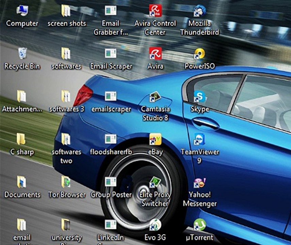Select the Group Poster application icon
The height and width of the screenshot is (245, 291).
click(111, 182)
